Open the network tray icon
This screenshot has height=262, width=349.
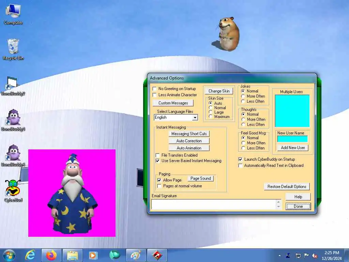[298, 256]
